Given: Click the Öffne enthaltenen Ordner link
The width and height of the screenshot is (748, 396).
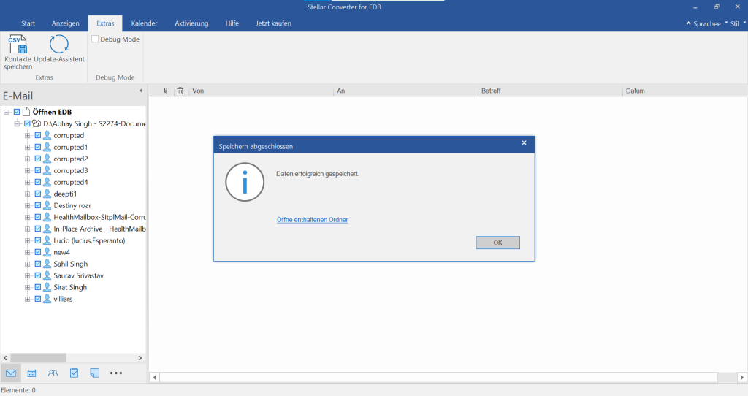Looking at the screenshot, I should click(x=313, y=220).
